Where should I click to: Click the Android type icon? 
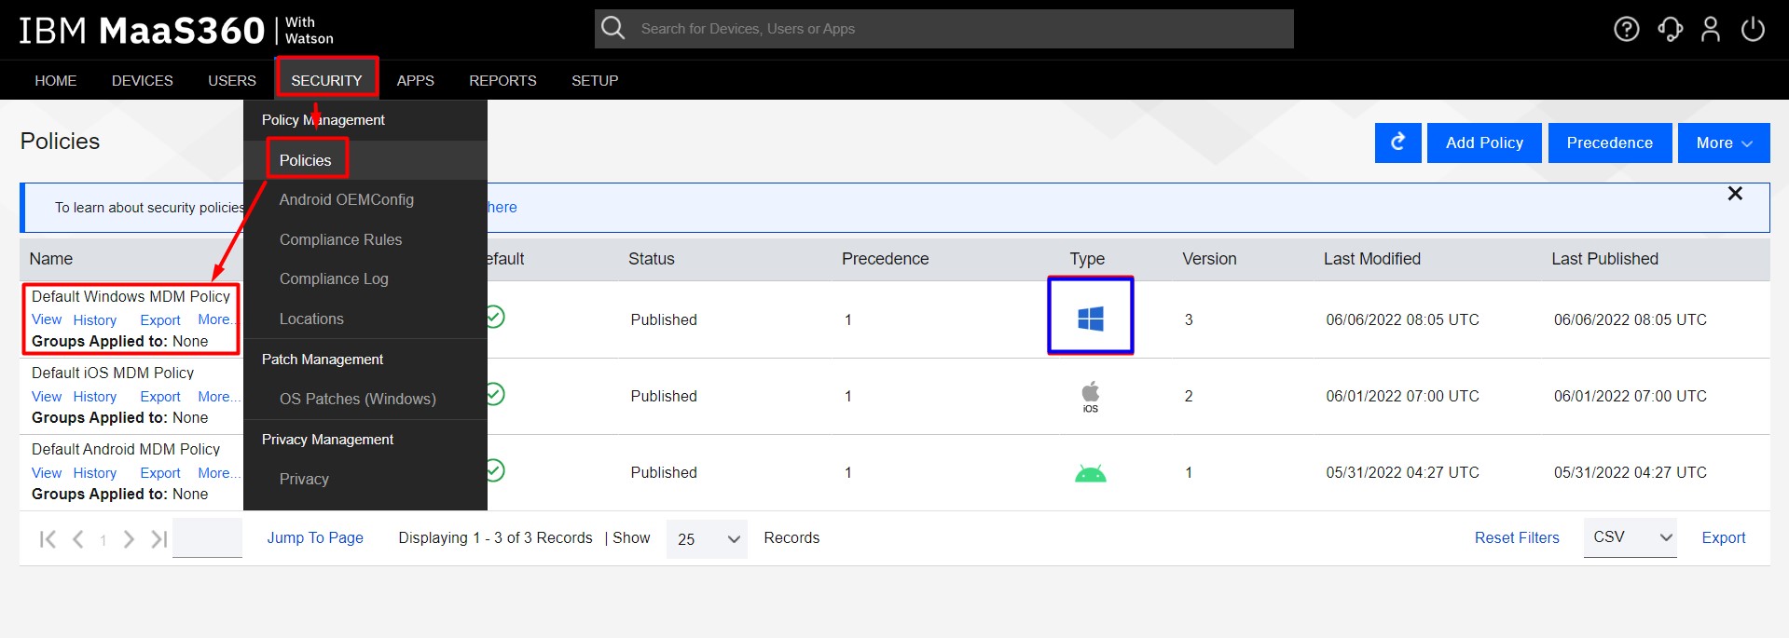[x=1090, y=473]
